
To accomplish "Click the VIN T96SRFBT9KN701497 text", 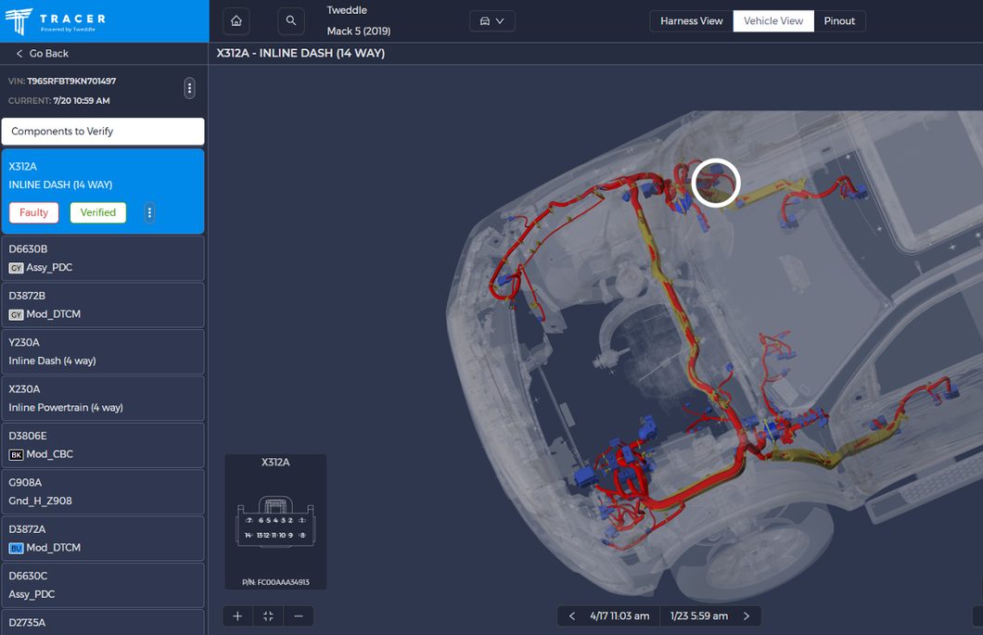I will click(x=71, y=81).
